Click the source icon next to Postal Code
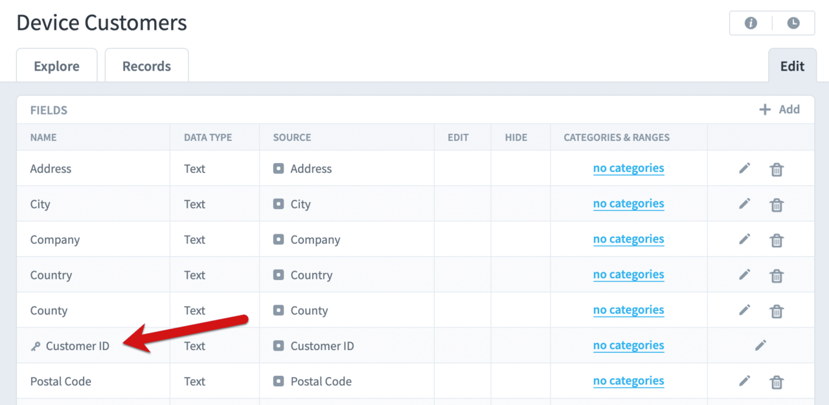 coord(278,381)
